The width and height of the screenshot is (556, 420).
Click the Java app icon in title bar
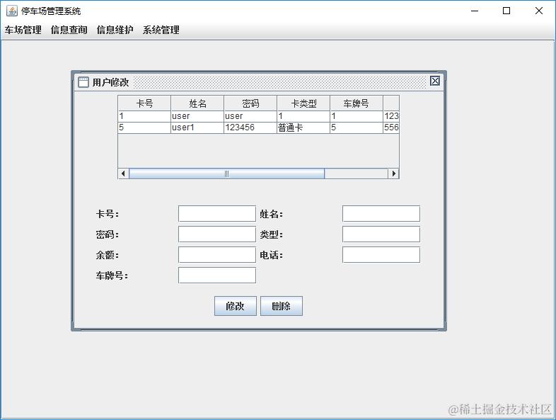pyautogui.click(x=12, y=11)
